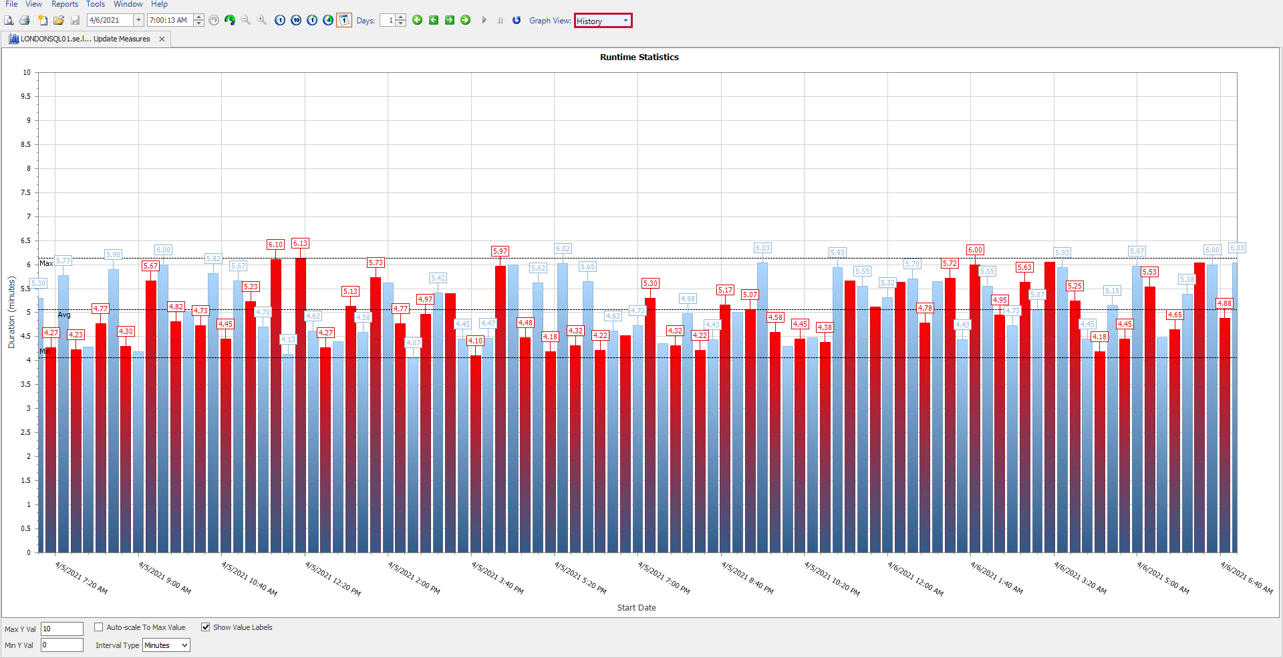Select the LONDONSQL01 Update Measures tab
1283x658 pixels.
click(x=85, y=39)
